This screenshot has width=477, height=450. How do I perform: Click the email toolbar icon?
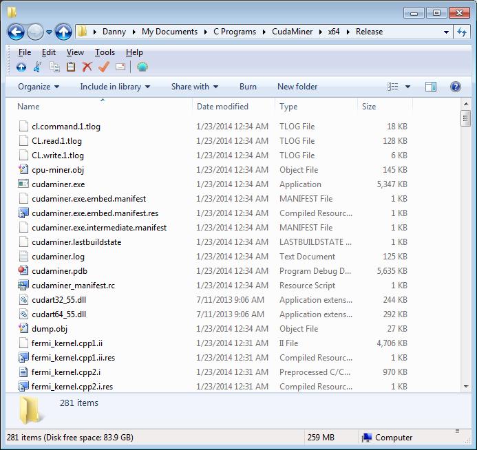point(120,67)
